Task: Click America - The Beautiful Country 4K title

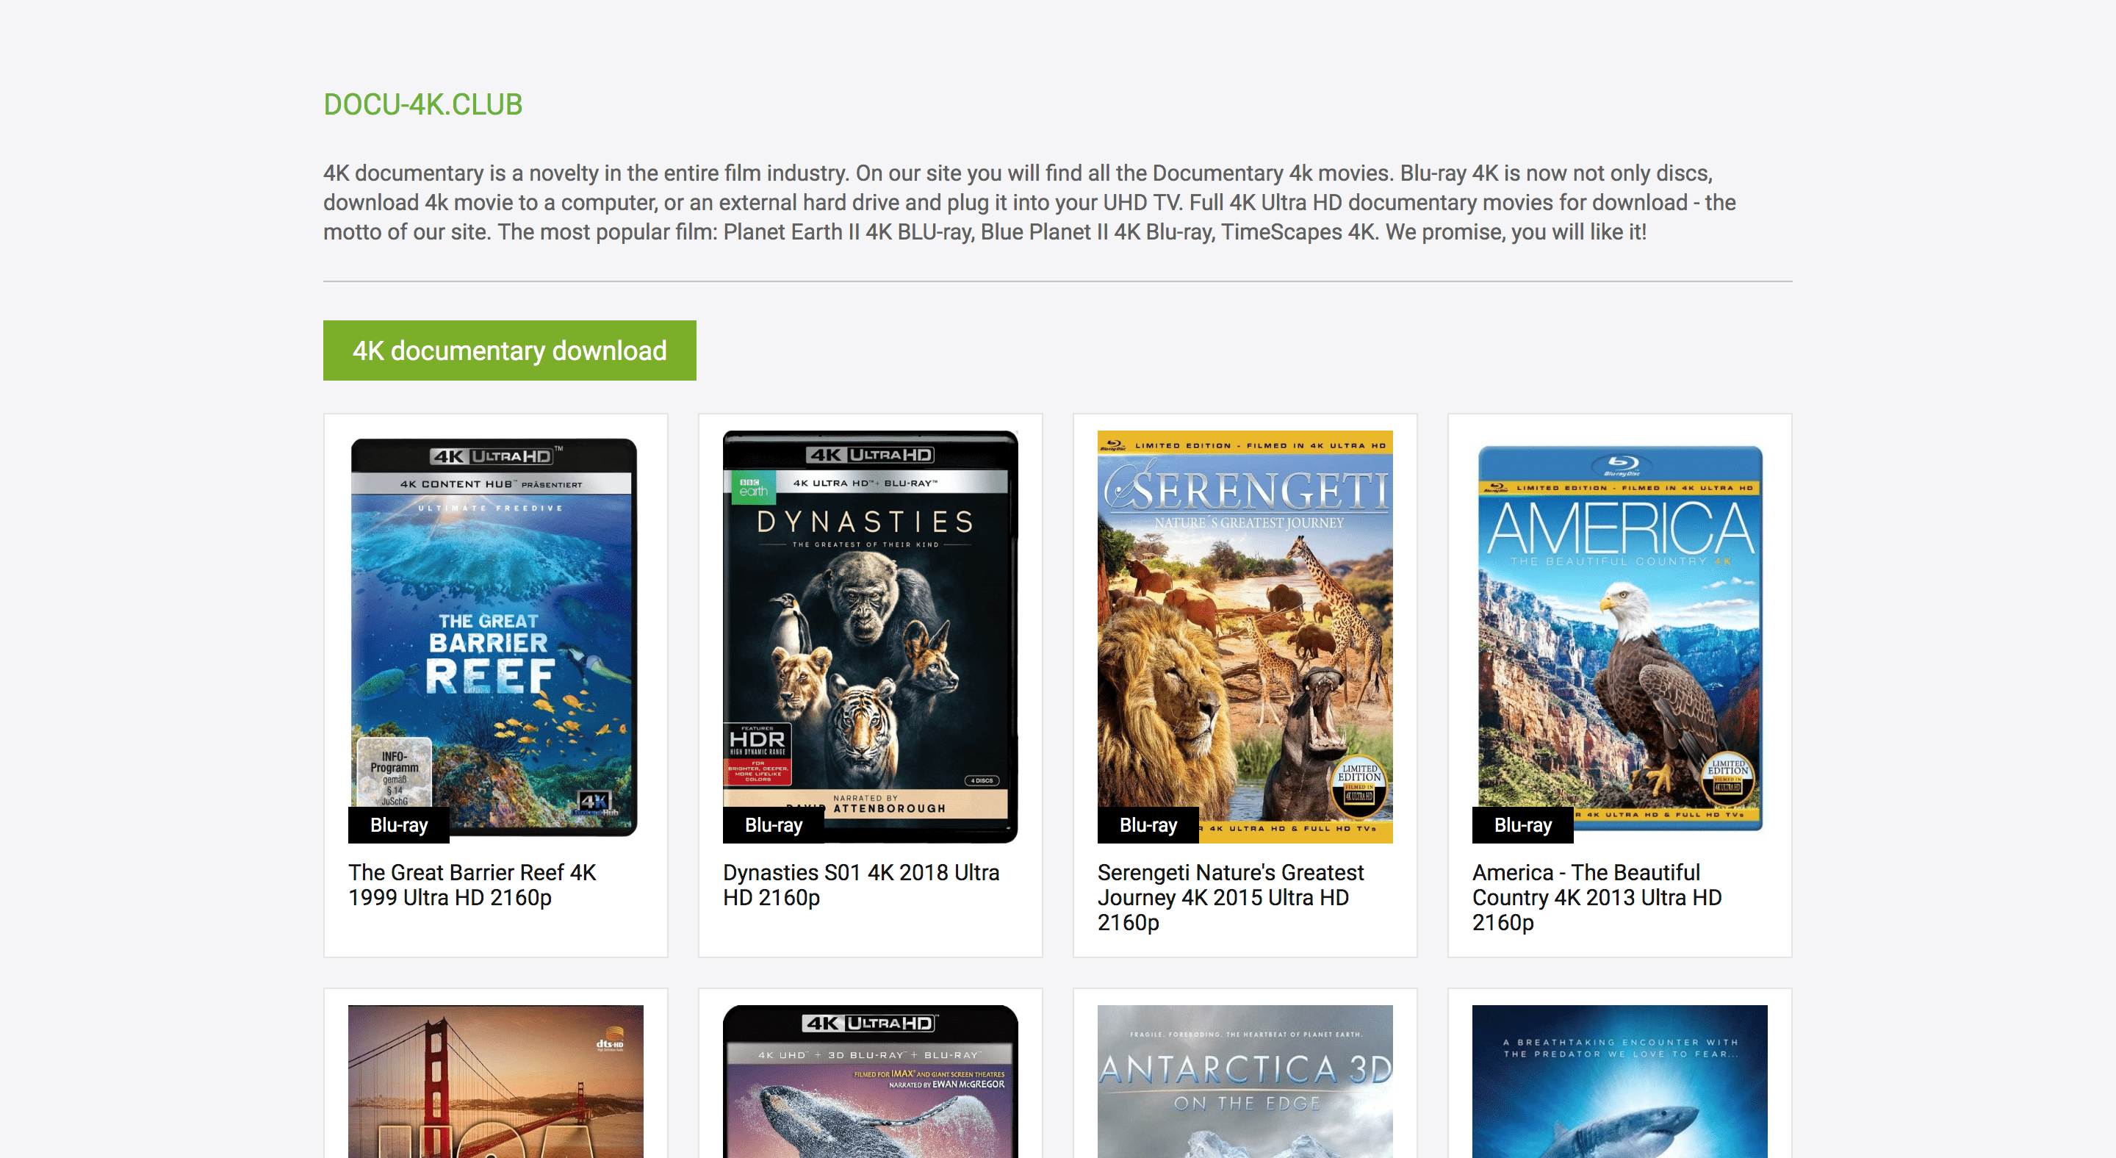Action: pos(1597,897)
